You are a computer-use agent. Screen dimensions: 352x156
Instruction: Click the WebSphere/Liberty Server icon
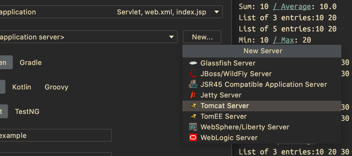coord(193,127)
